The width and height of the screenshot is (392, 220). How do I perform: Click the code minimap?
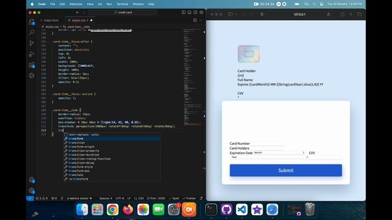coord(192,78)
